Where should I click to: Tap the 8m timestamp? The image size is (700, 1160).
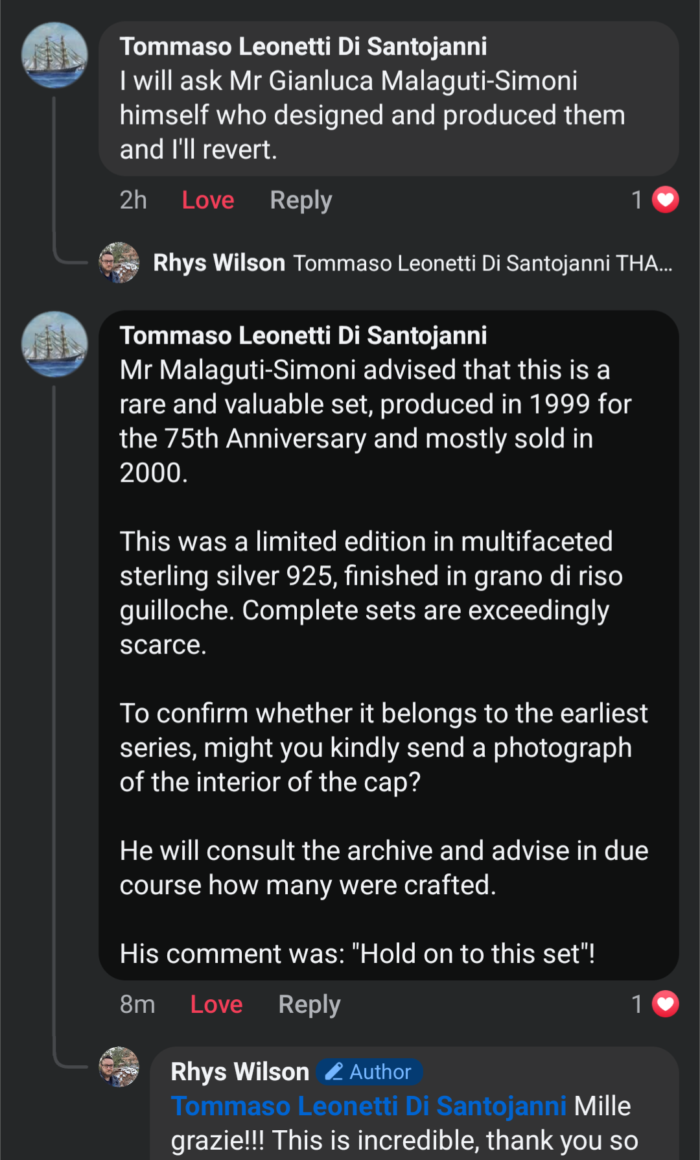tap(137, 1004)
